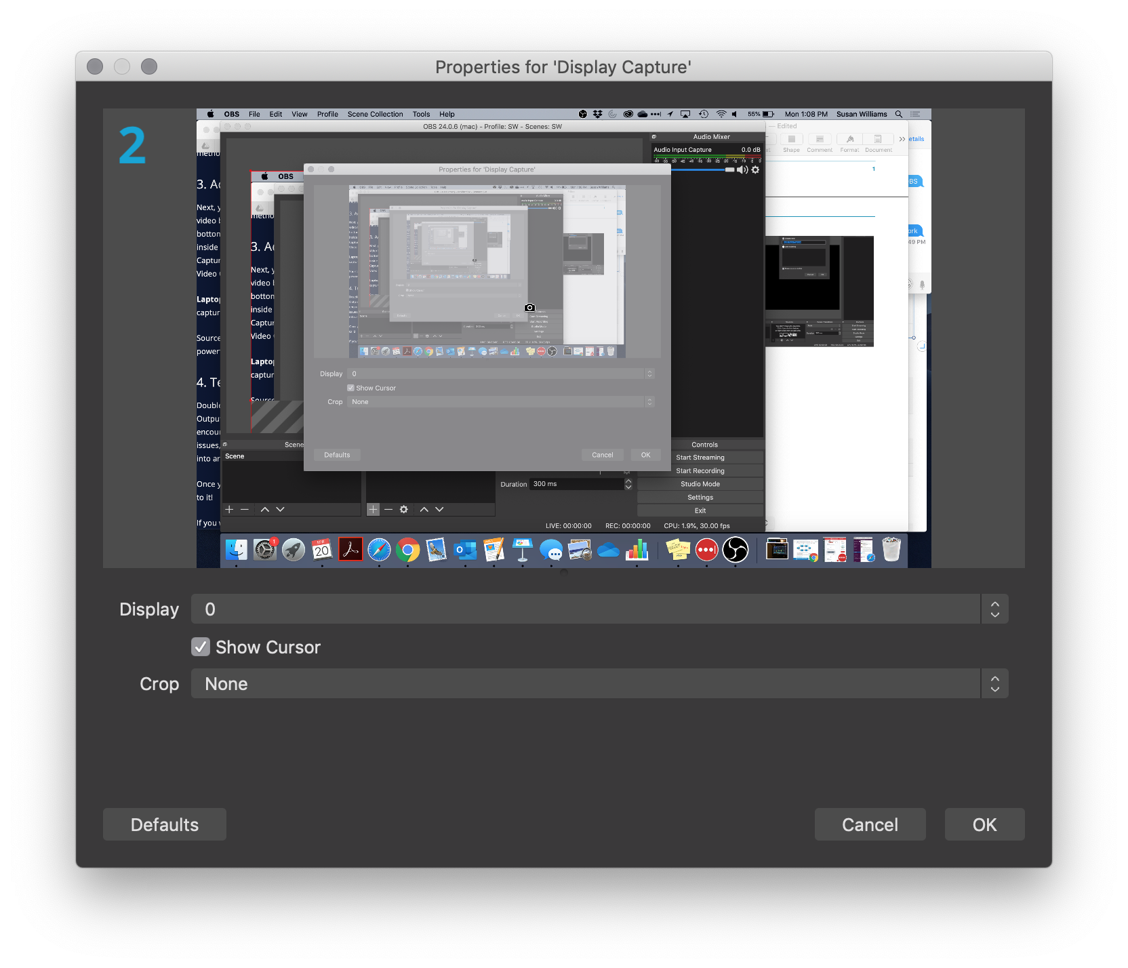1128x968 pixels.
Task: Click the OBS icon in the dock
Action: (x=735, y=550)
